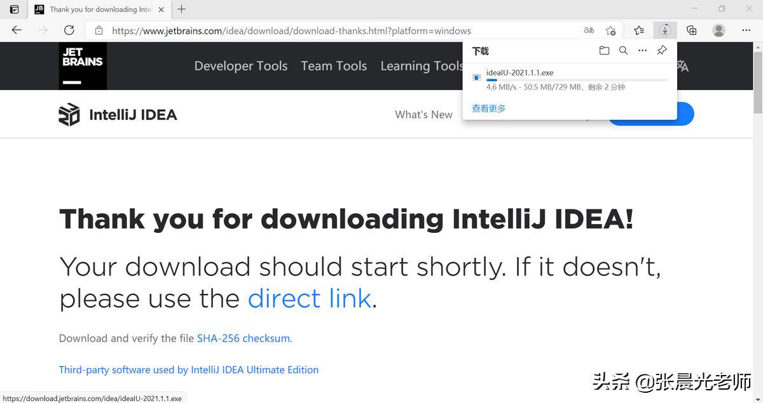Restore down the browser window
The width and height of the screenshot is (763, 403).
click(722, 9)
